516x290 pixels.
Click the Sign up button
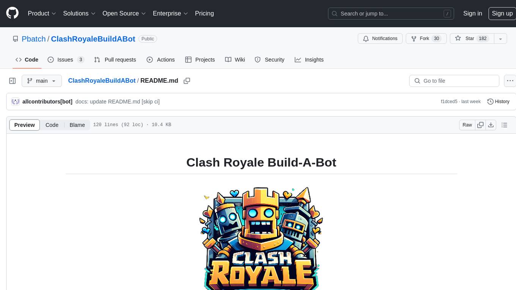point(502,13)
